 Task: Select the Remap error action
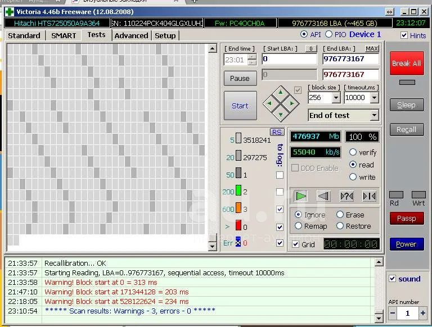[298, 226]
